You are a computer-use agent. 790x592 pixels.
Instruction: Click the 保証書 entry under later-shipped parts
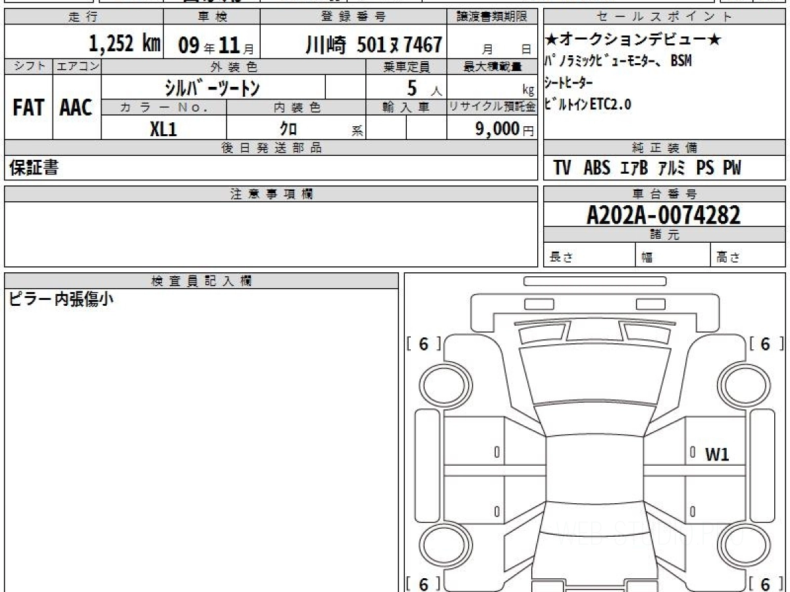coord(34,168)
